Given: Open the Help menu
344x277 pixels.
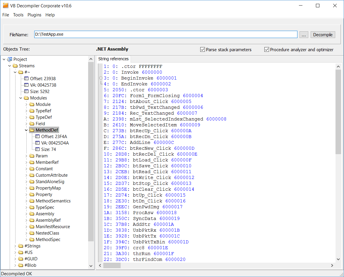Looking at the screenshot, I should point(50,15).
